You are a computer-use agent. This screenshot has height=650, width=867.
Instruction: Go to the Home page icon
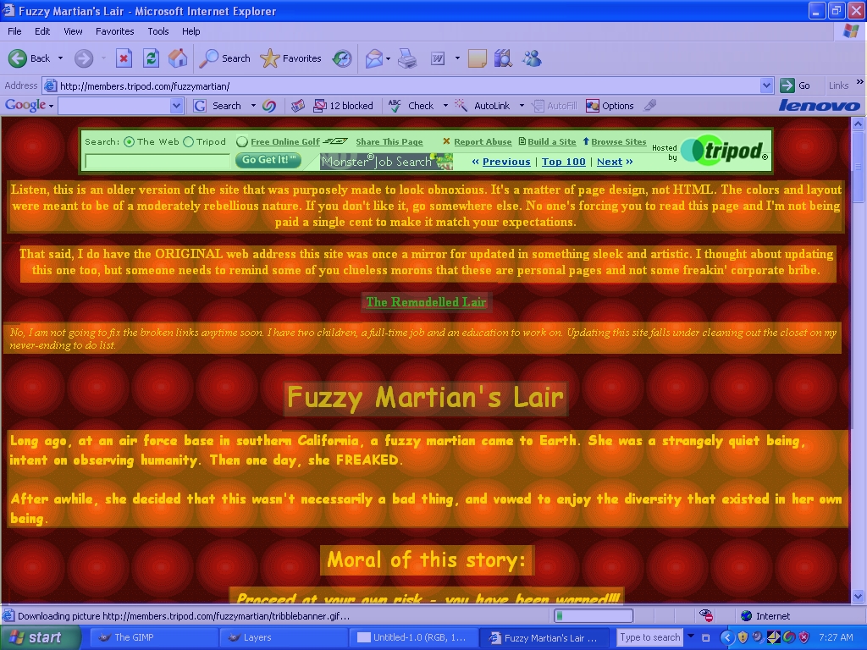(178, 58)
